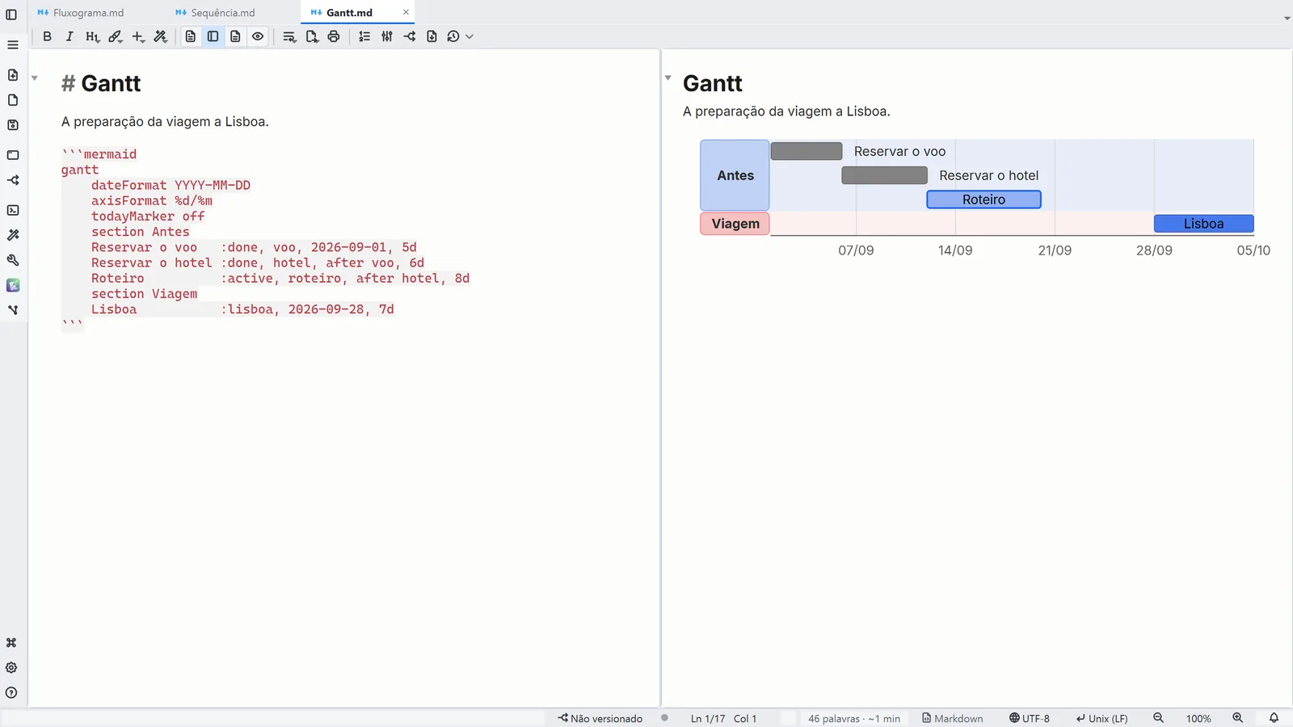This screenshot has height=727, width=1293.
Task: Click the Markdown language mode button
Action: [953, 718]
